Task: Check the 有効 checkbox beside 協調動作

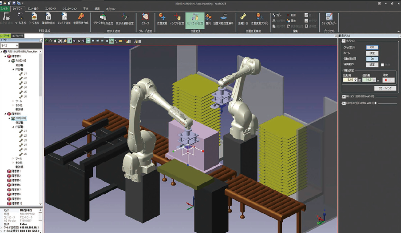Action: 382,65
